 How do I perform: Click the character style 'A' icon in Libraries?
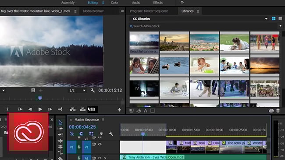[x=146, y=111]
